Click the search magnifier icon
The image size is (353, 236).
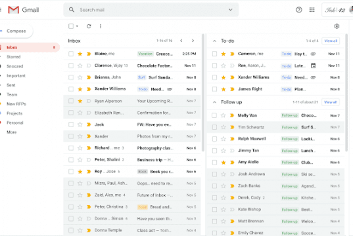coord(72,10)
